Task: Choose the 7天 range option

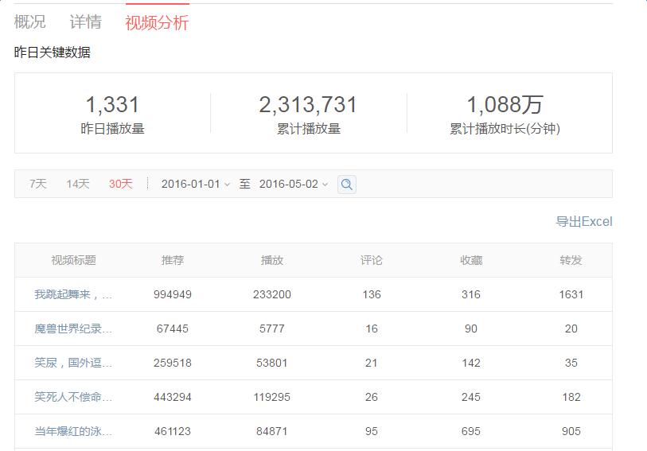Action: (38, 184)
